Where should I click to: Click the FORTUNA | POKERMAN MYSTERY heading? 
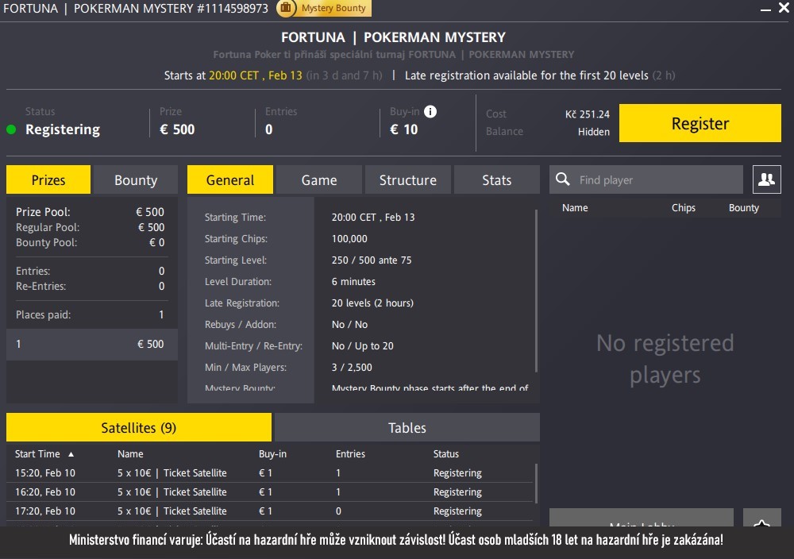click(x=394, y=37)
